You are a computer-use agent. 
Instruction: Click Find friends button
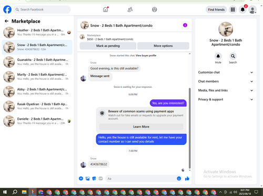pos(216,9)
